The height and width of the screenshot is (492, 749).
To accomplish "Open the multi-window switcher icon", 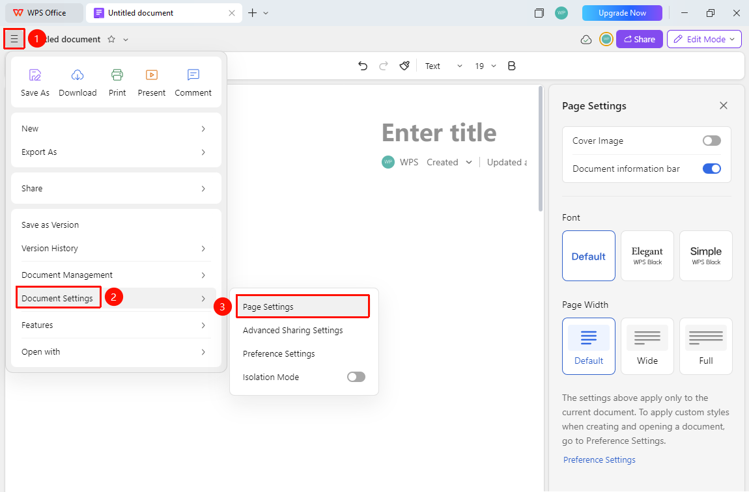I will tap(539, 13).
